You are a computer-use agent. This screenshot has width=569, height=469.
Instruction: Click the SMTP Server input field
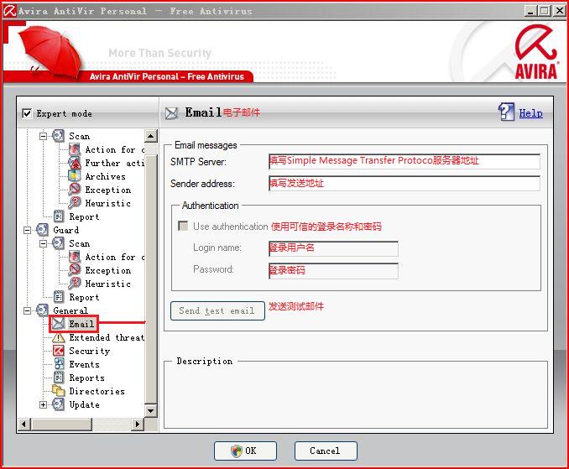405,161
